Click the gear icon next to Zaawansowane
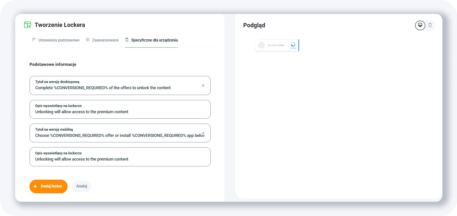The height and width of the screenshot is (216, 457). click(x=88, y=40)
